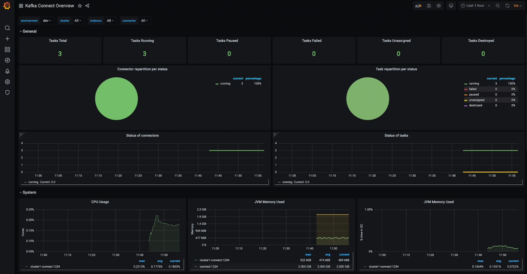Open the Last 1 hour time picker
527x274 pixels.
pos(475,6)
